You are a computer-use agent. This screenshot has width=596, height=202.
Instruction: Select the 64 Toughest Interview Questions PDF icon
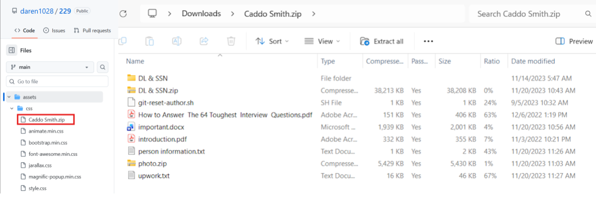pyautogui.click(x=131, y=114)
